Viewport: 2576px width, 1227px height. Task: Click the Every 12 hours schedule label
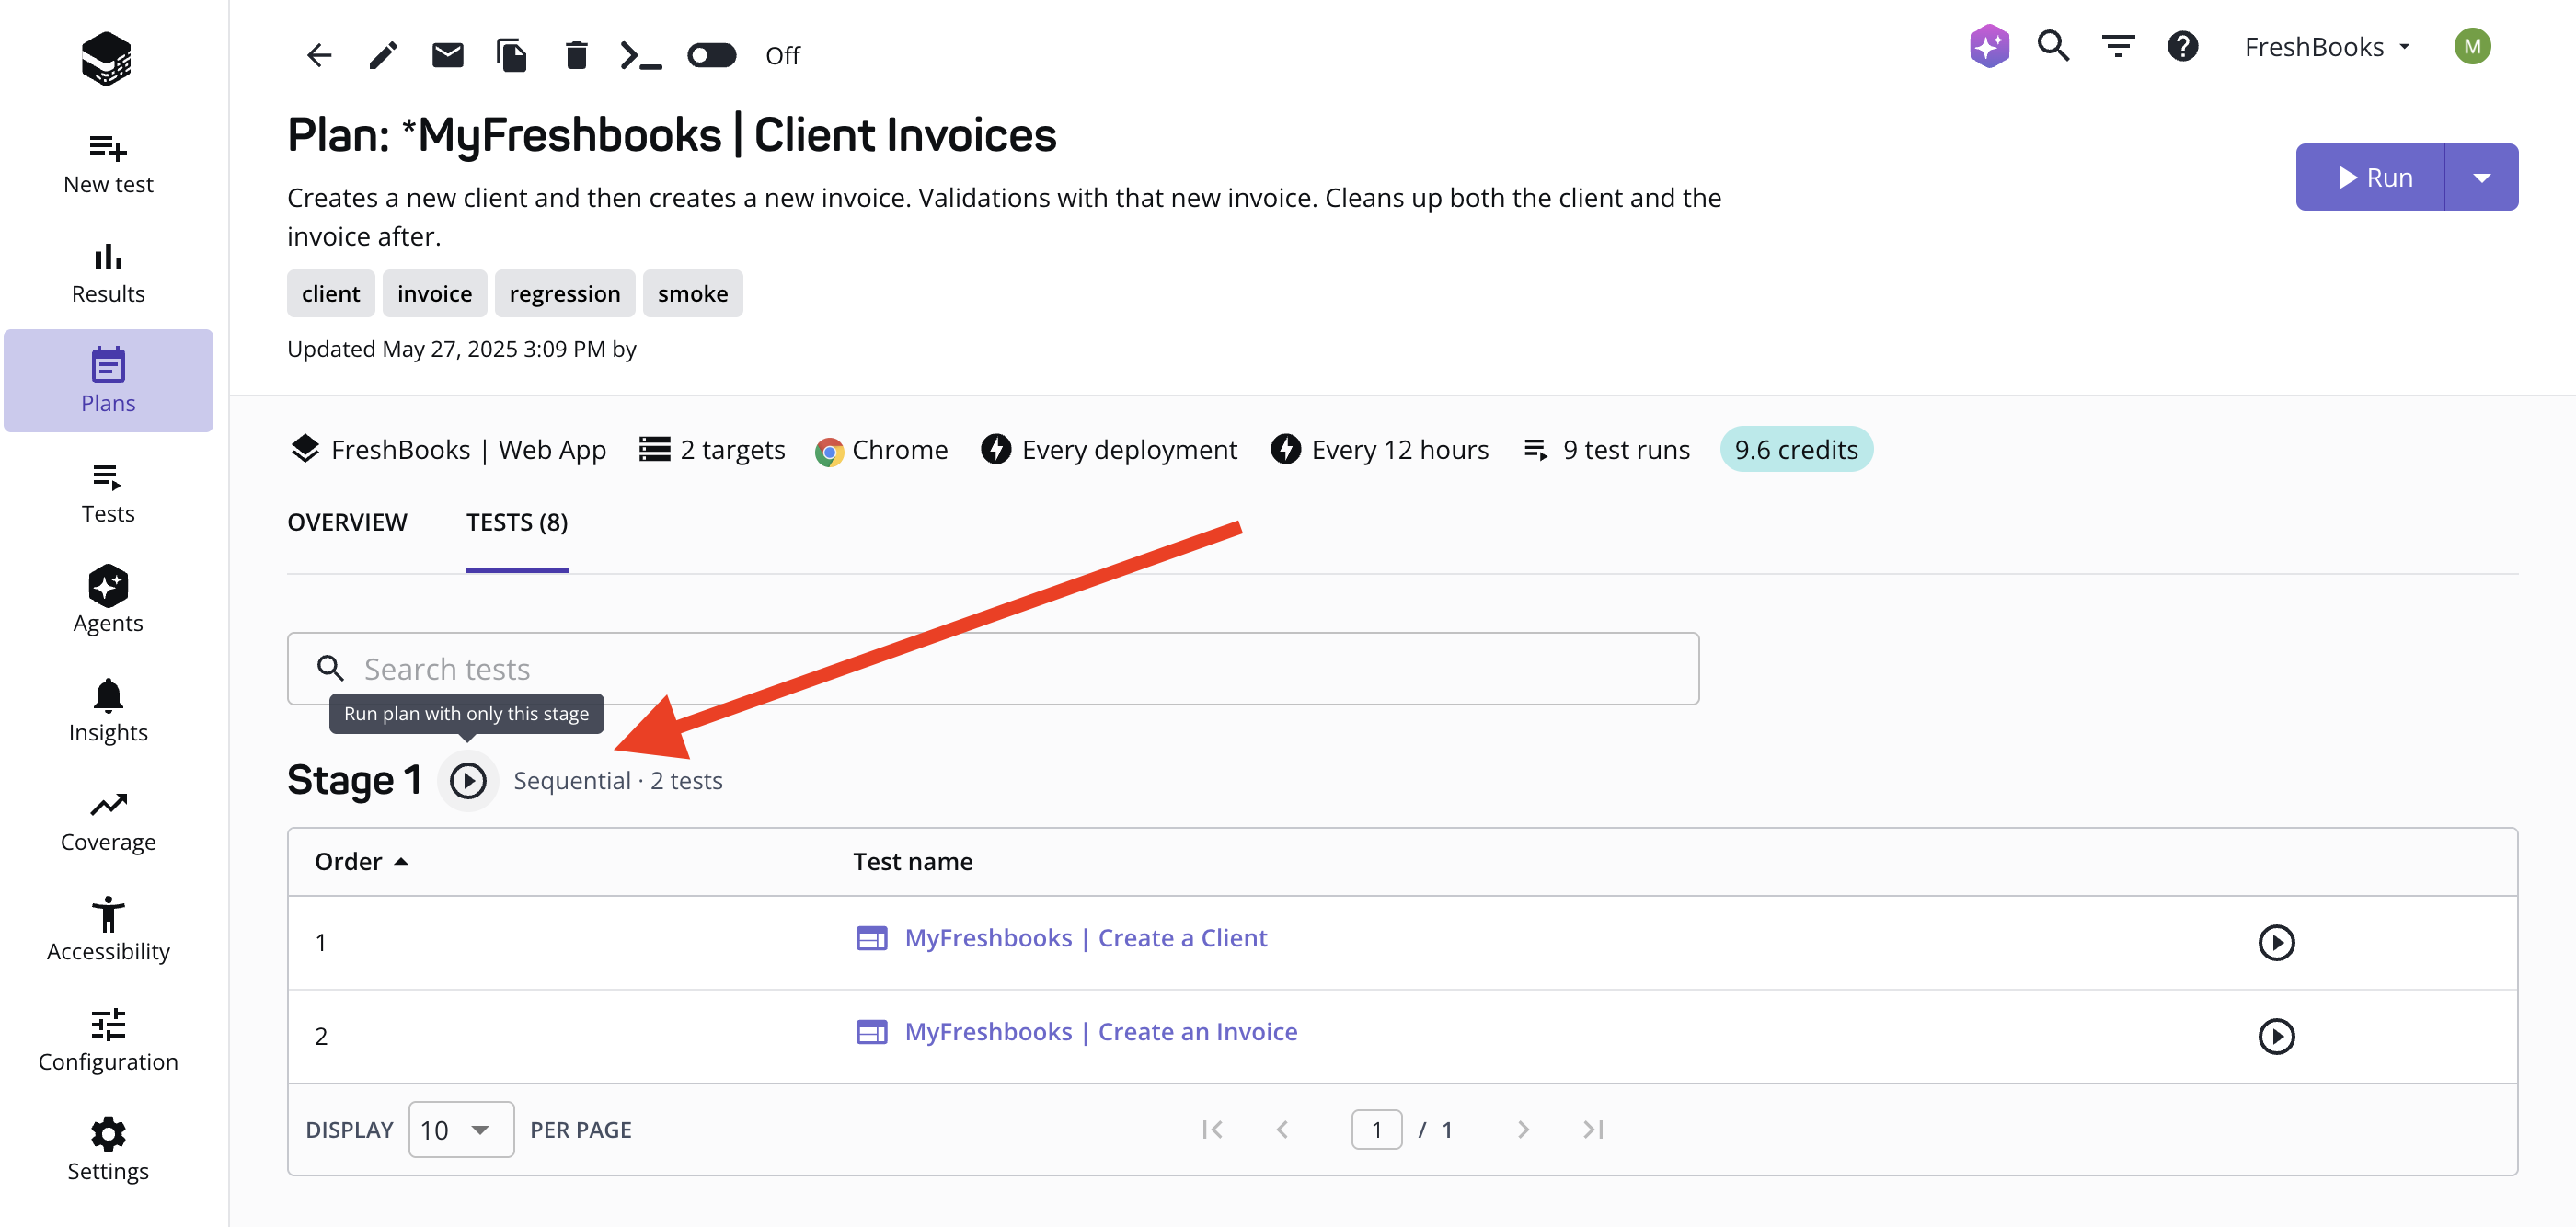(1380, 450)
